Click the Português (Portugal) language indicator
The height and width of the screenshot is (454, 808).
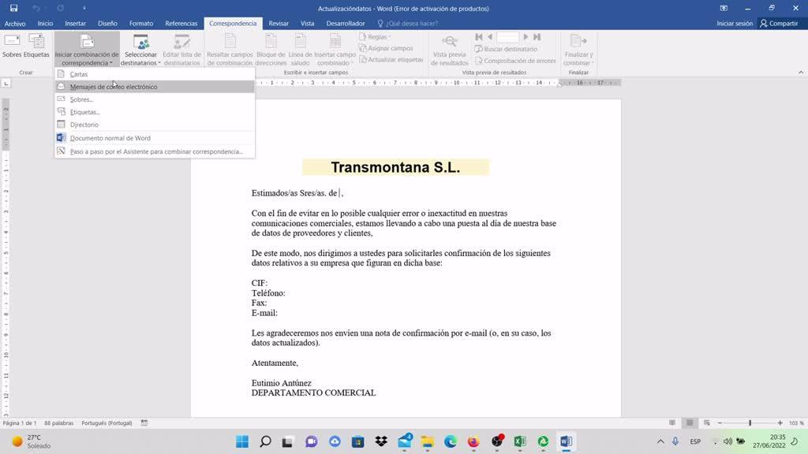tap(107, 423)
